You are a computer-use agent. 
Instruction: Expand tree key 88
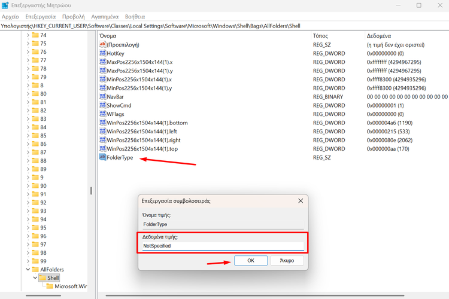click(x=28, y=160)
